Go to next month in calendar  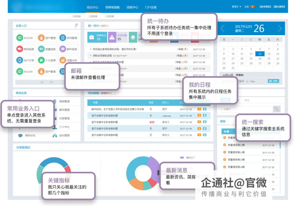click(280, 28)
